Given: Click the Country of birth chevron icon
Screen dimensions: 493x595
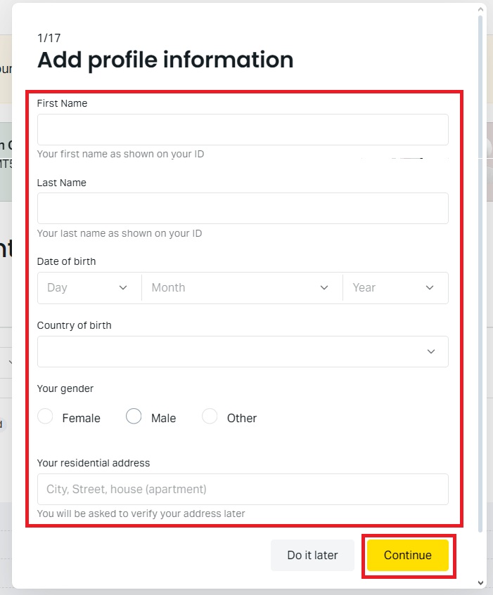Looking at the screenshot, I should click(x=430, y=351).
